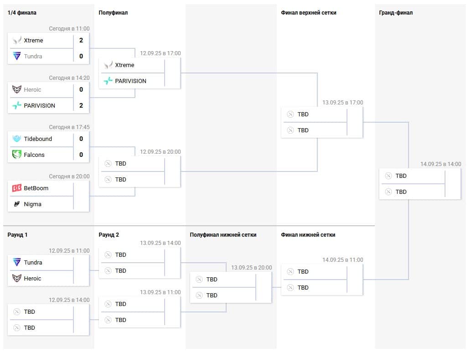Select the top TBD slot in Финал нижней сетки
This screenshot has height=353, width=471.
[303, 271]
